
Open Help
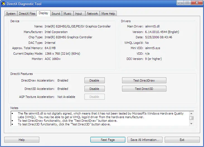[x=21, y=140]
